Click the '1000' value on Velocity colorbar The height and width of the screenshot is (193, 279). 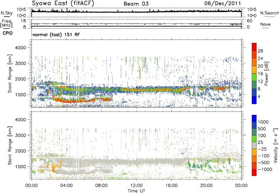coord(263,122)
